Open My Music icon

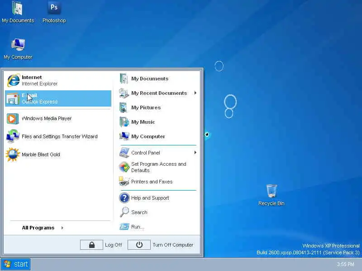[124, 122]
